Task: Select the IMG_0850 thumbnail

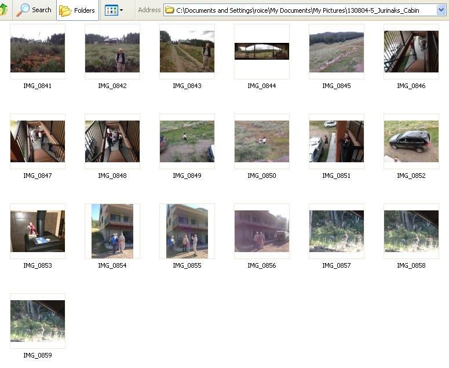Action: coord(262,141)
